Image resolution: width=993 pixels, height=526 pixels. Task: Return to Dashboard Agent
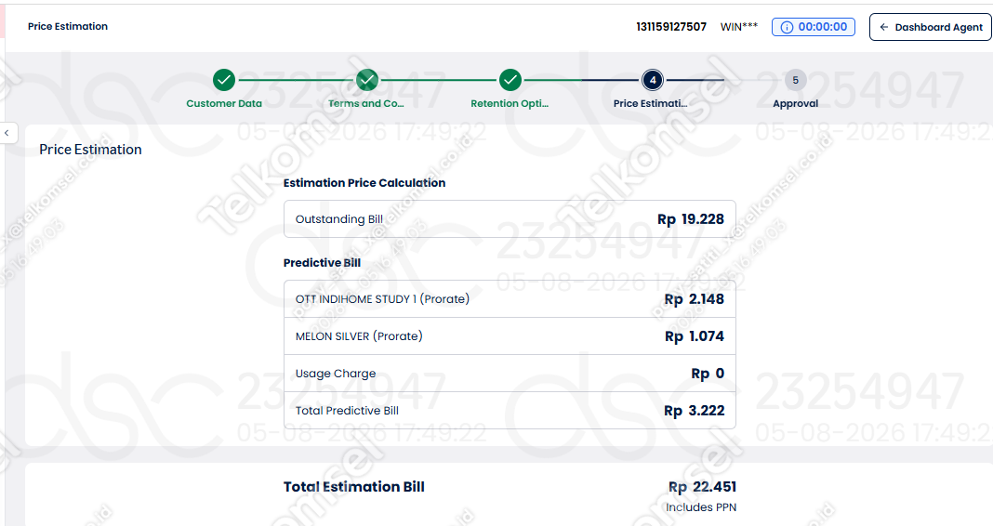point(930,27)
